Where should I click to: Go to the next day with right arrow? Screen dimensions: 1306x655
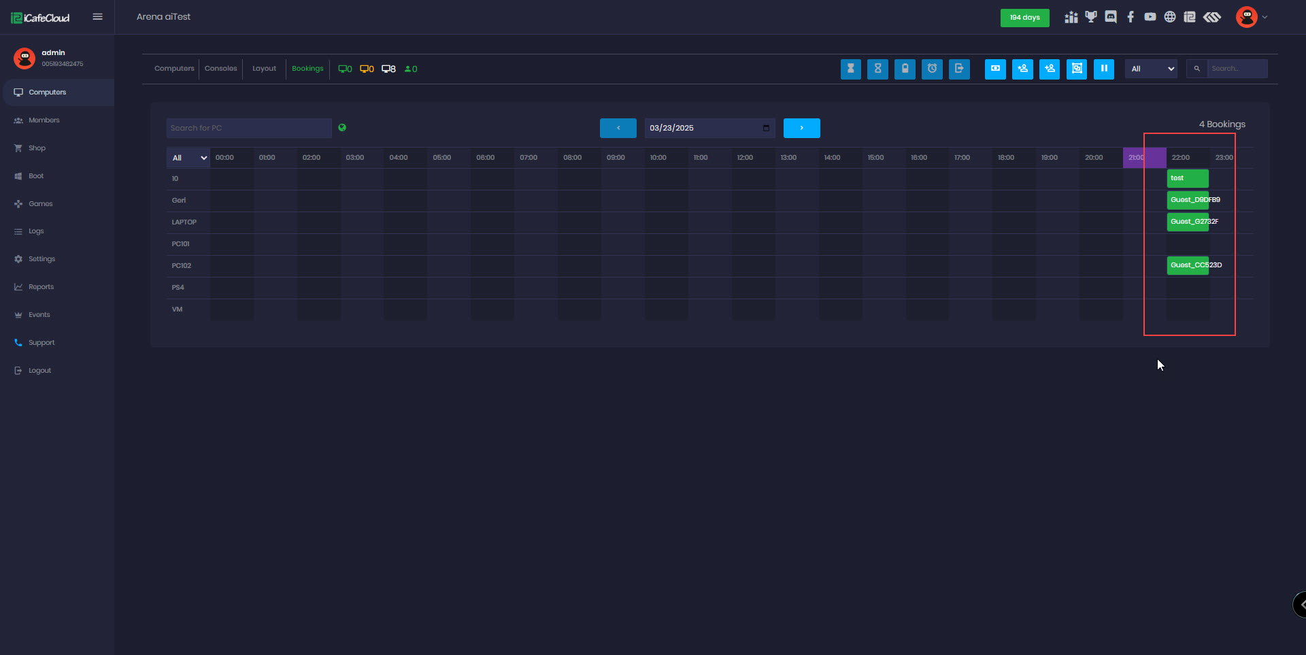point(801,128)
